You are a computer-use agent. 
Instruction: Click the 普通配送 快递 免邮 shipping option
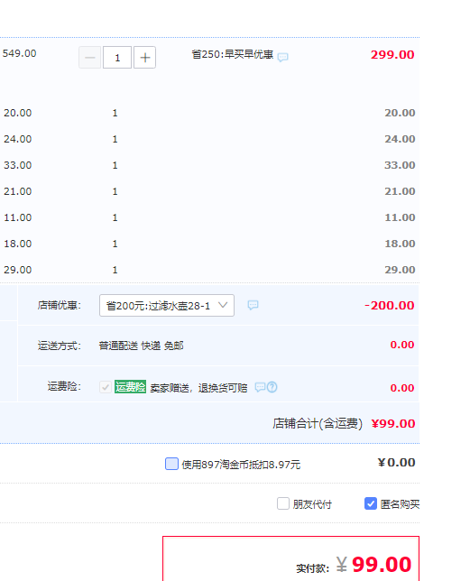(x=141, y=346)
